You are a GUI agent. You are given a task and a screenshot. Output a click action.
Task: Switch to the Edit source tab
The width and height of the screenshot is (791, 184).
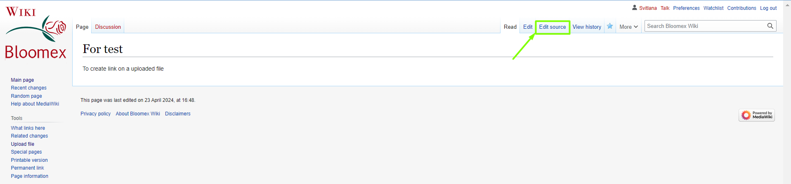click(553, 27)
